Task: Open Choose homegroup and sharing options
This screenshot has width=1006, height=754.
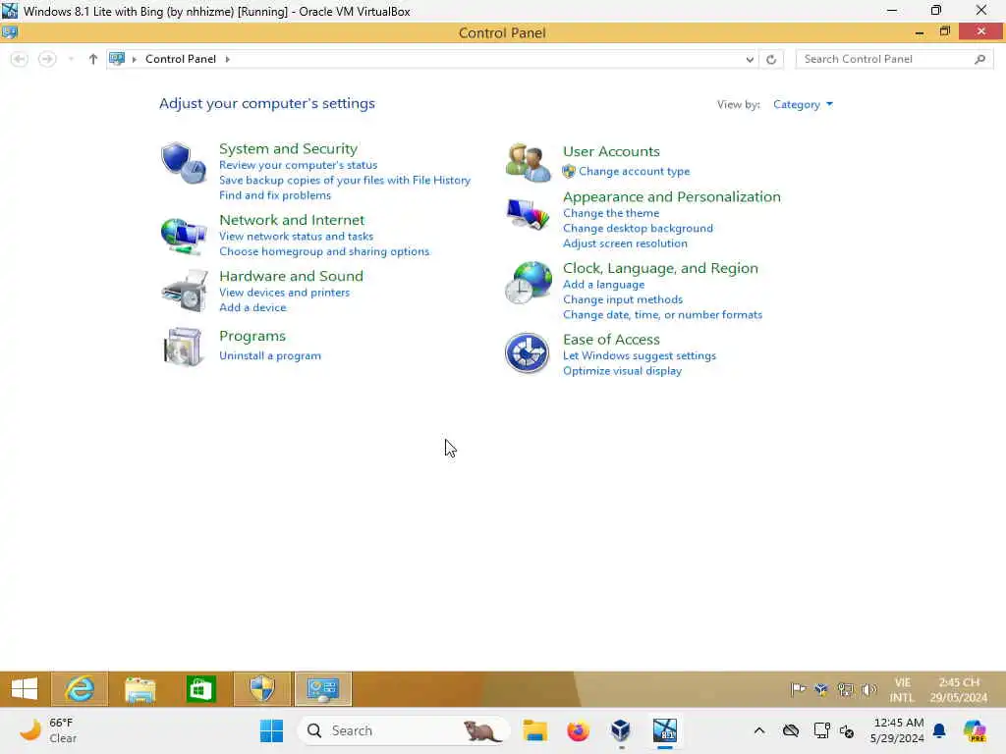Action: (x=324, y=251)
